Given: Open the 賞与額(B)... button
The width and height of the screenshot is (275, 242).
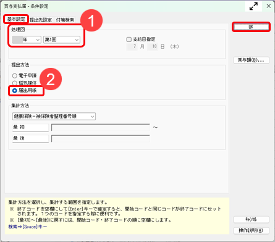Looking at the screenshot, I should (x=251, y=60).
